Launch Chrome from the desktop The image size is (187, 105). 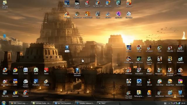[x=15, y=71]
